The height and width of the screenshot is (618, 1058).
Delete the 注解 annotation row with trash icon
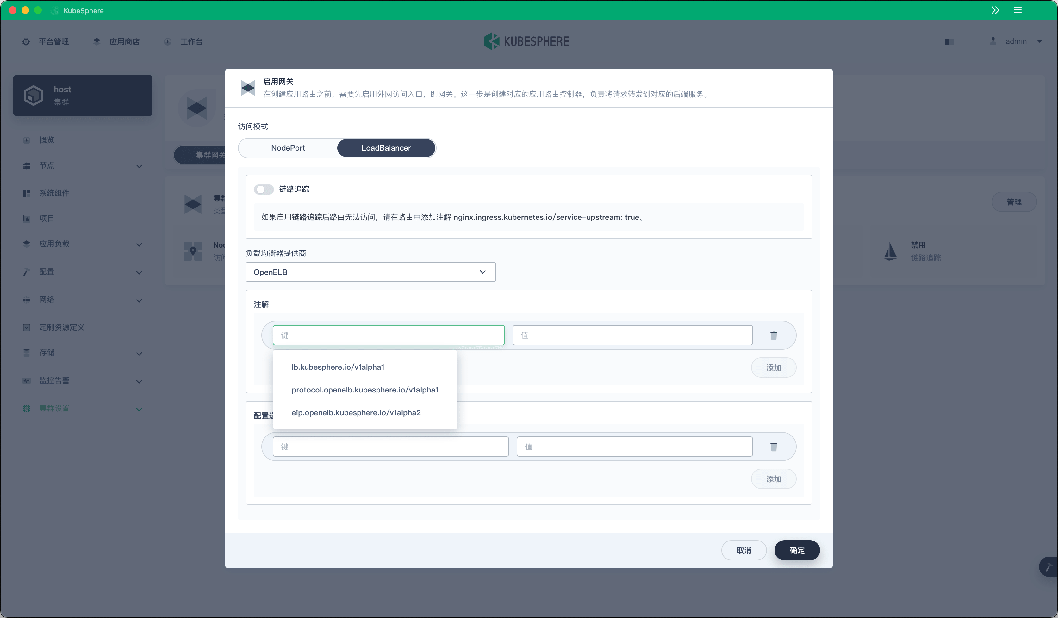tap(774, 336)
